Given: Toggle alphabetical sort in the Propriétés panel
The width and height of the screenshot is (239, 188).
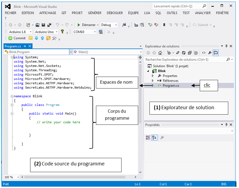Looking at the screenshot, I should [x=154, y=138].
